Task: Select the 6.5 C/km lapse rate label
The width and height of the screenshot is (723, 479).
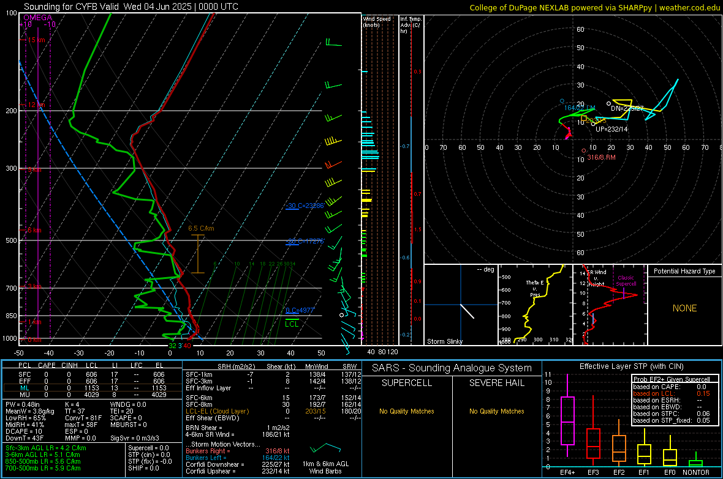Action: tap(201, 228)
